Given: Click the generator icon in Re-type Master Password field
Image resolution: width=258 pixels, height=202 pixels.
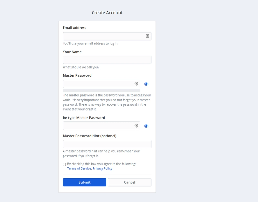Looking at the screenshot, I should pyautogui.click(x=136, y=126).
